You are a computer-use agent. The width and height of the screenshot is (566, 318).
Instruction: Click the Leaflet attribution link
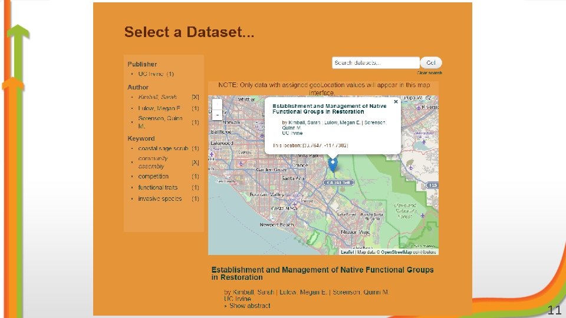[347, 252]
